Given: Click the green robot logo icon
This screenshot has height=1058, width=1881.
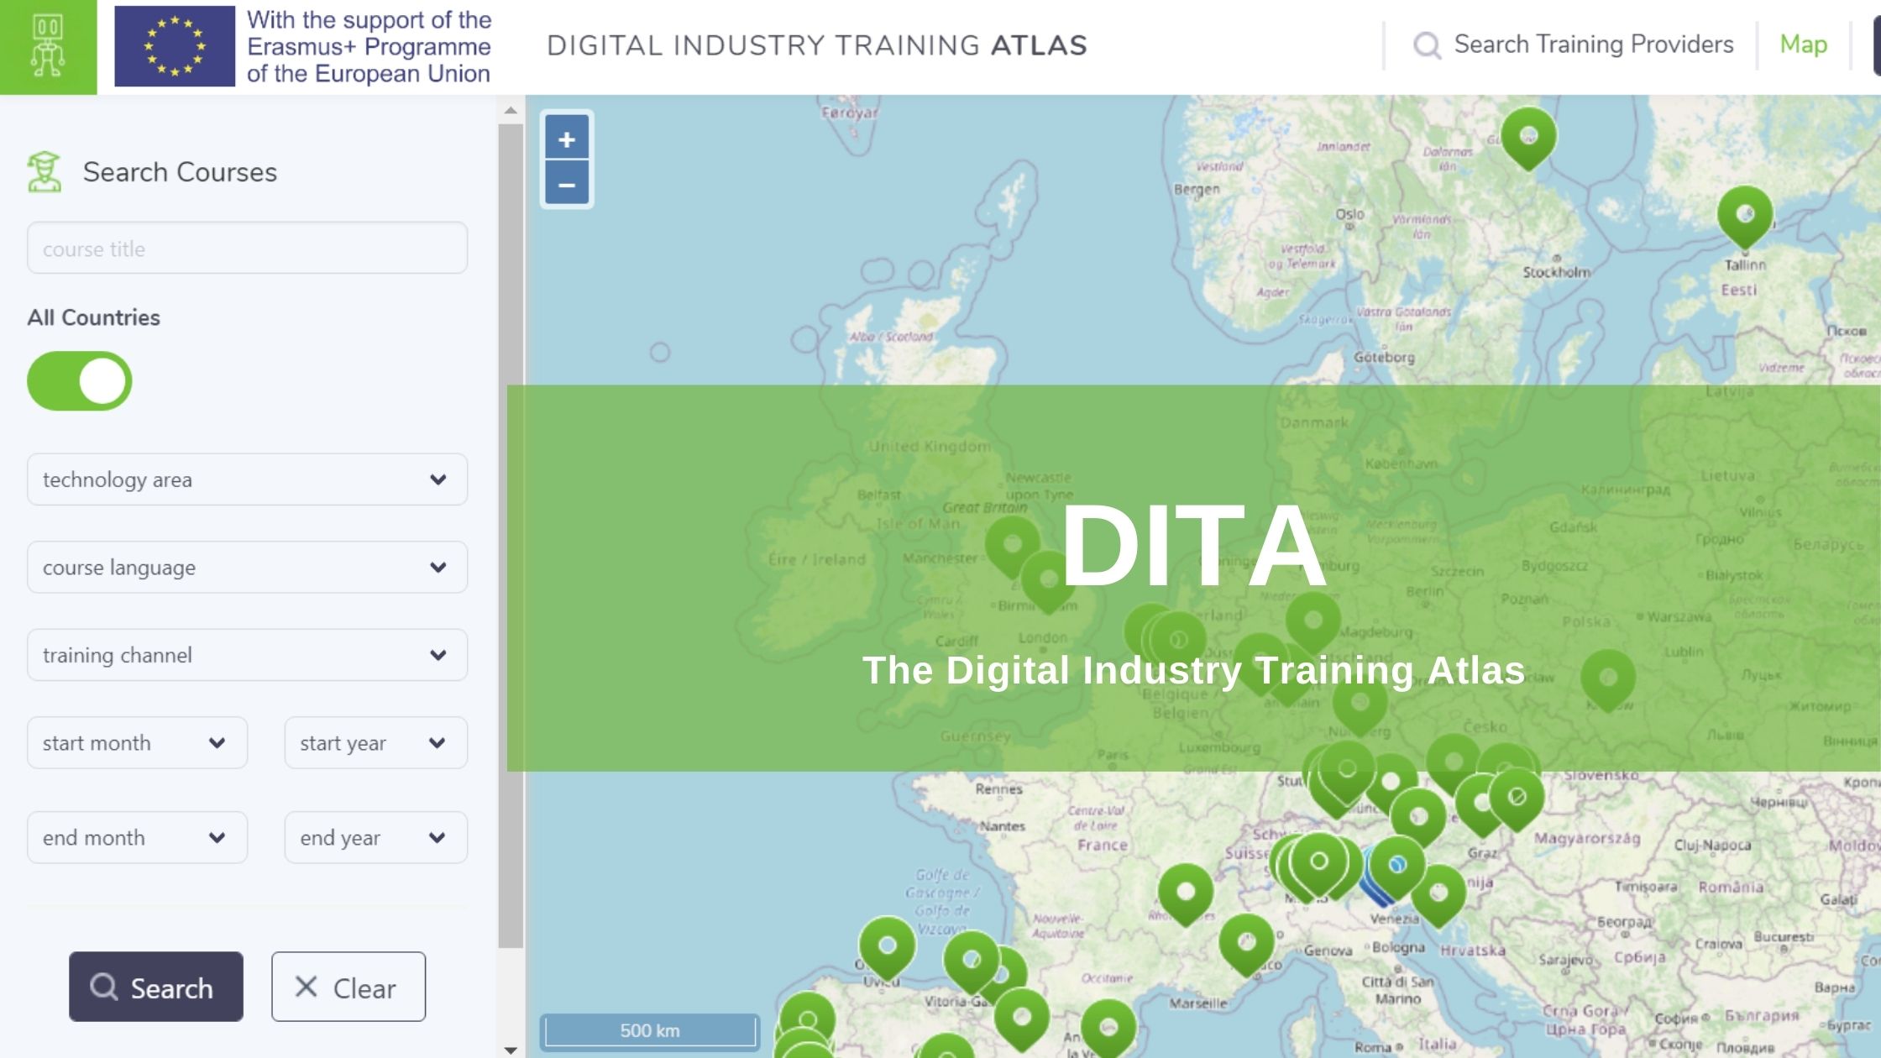Looking at the screenshot, I should tap(48, 47).
